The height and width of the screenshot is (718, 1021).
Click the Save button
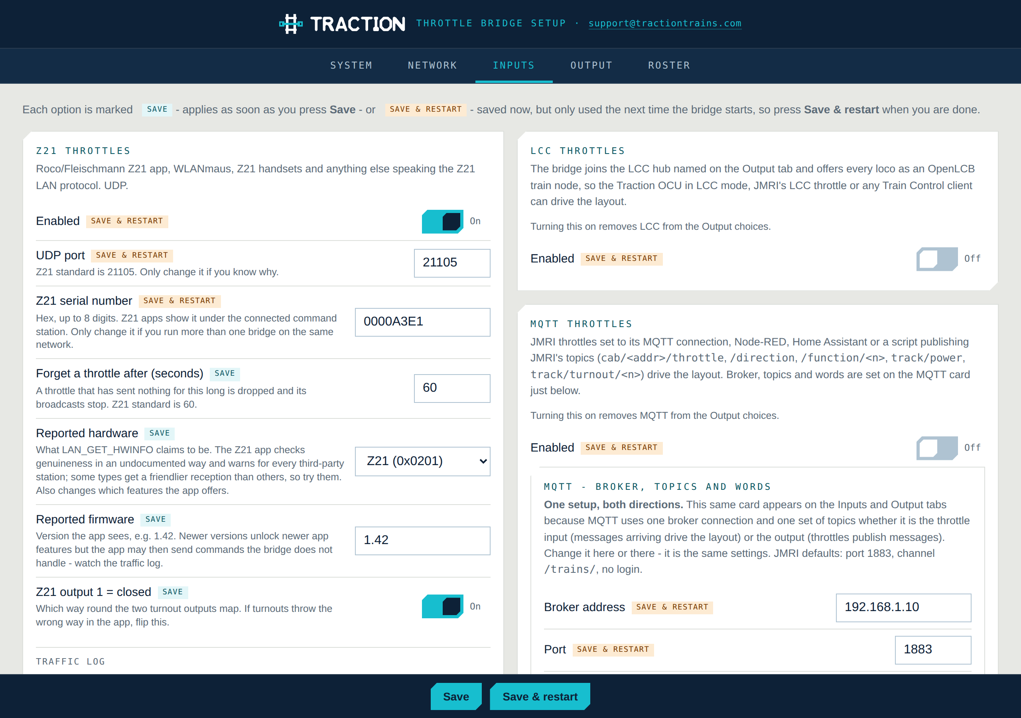point(456,696)
